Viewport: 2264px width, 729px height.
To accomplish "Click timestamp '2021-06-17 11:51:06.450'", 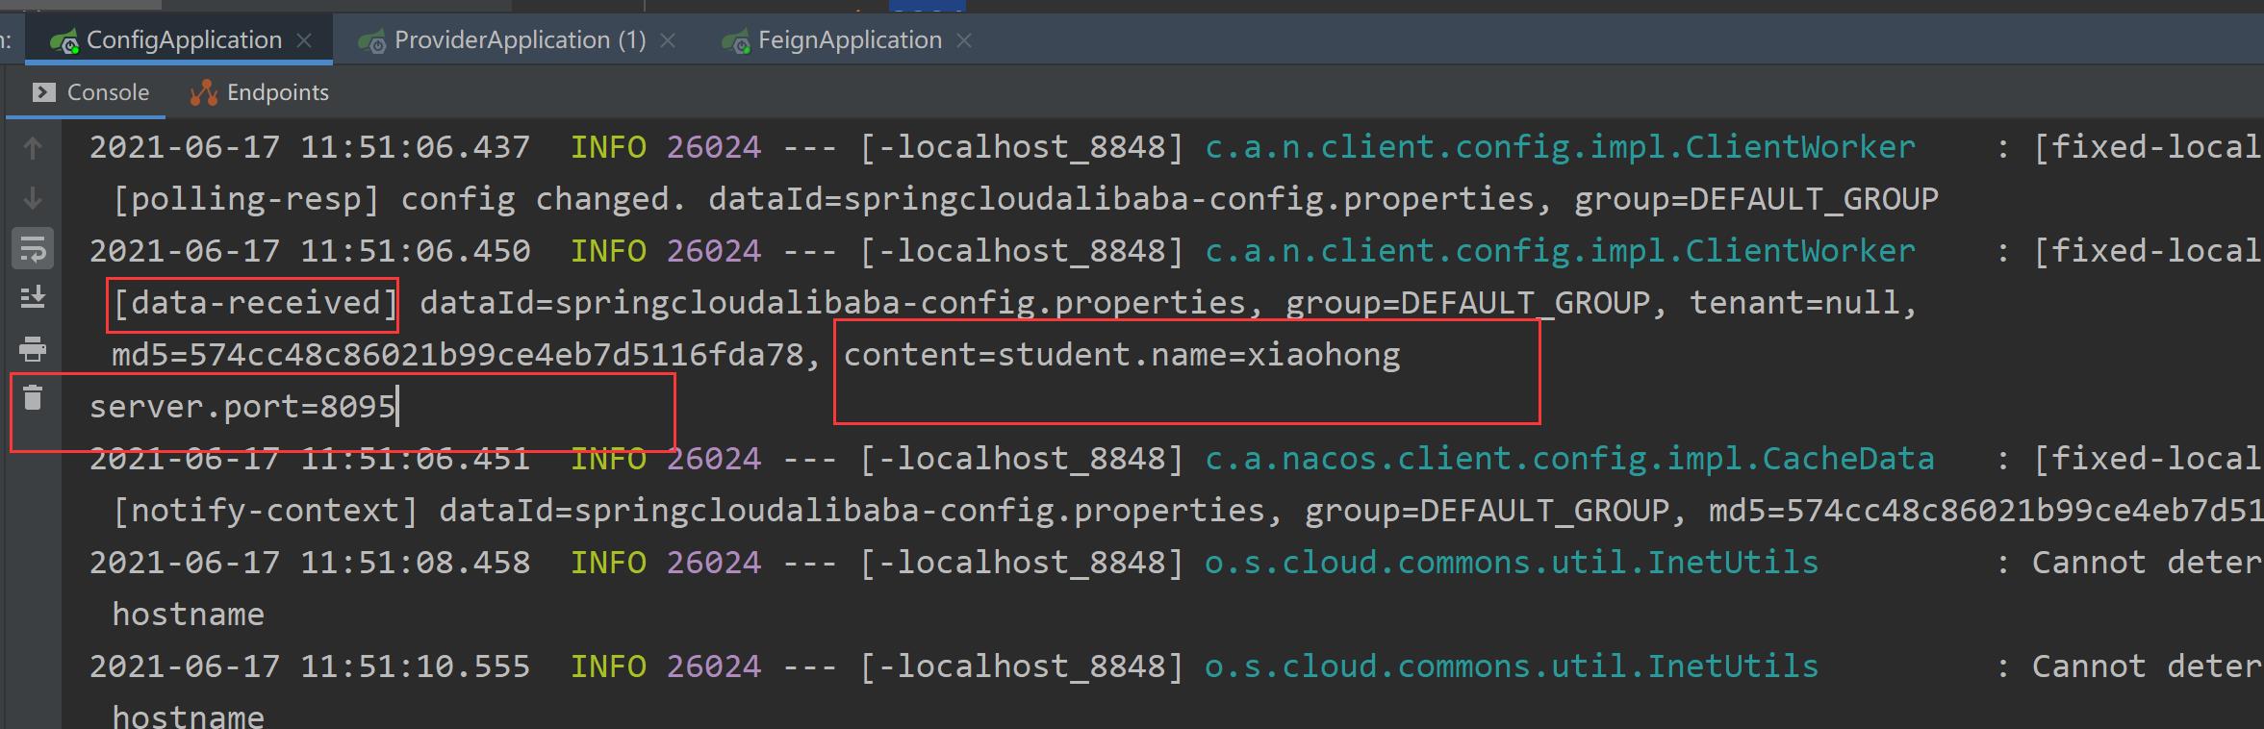I will pos(310,251).
